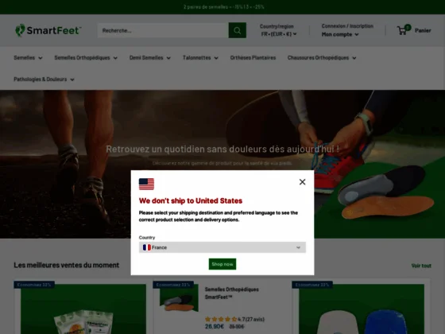Expand the Semelles Orthopédiques menu
The width and height of the screenshot is (445, 334).
pyautogui.click(x=86, y=57)
